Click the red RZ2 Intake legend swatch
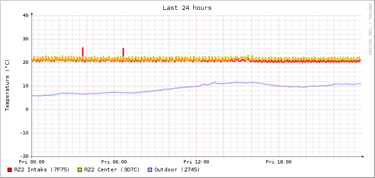This screenshot has height=178, width=375. pos(9,170)
